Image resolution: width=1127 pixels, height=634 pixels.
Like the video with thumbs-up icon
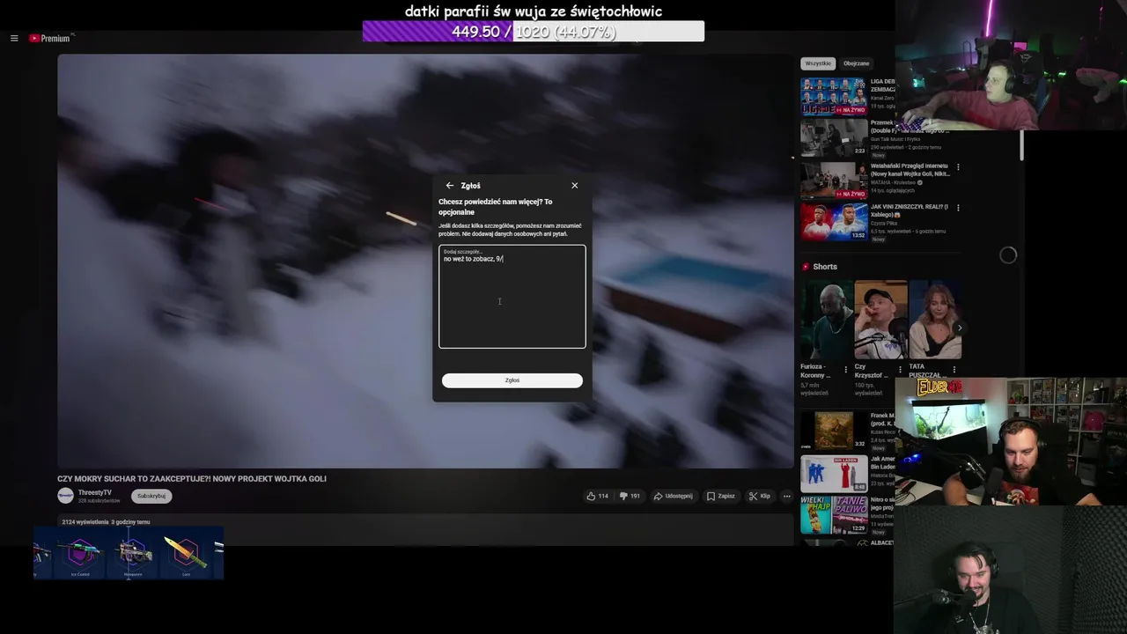point(597,496)
